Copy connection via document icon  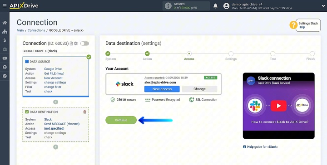(x=71, y=43)
